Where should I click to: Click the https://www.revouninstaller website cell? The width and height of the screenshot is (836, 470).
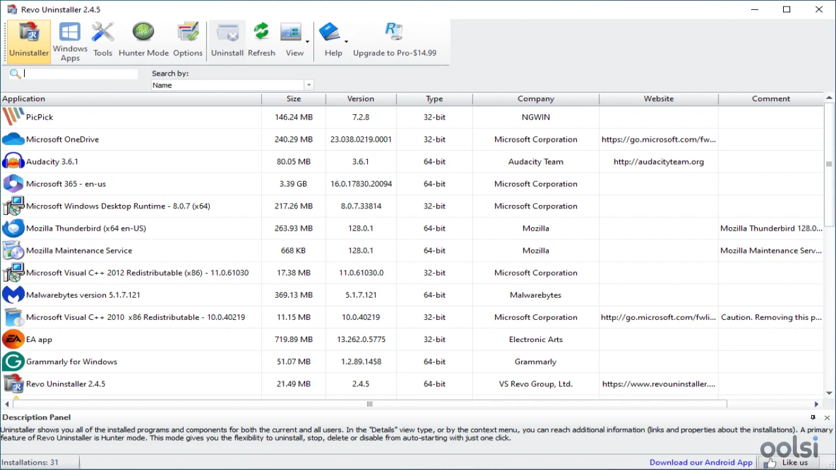[658, 383]
